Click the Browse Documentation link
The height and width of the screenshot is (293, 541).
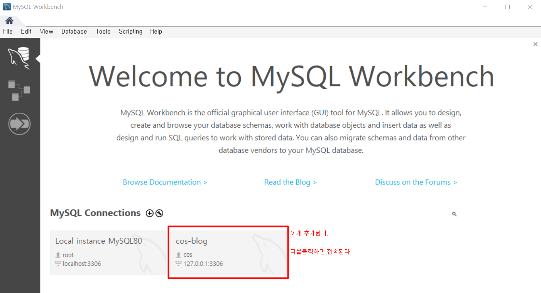(165, 182)
